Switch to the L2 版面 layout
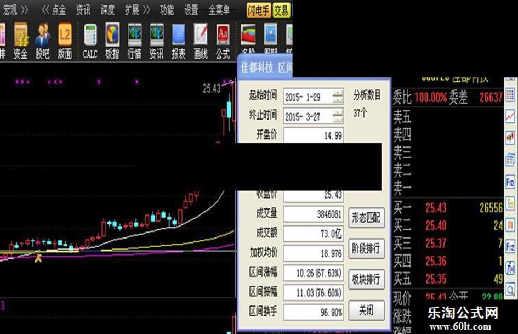This screenshot has height=334, width=518. coord(65,41)
